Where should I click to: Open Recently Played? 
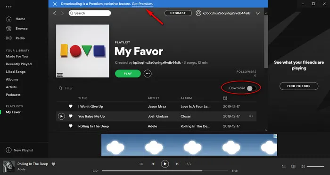(x=19, y=64)
